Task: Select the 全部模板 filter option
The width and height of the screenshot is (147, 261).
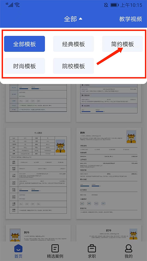Action: [x=24, y=44]
